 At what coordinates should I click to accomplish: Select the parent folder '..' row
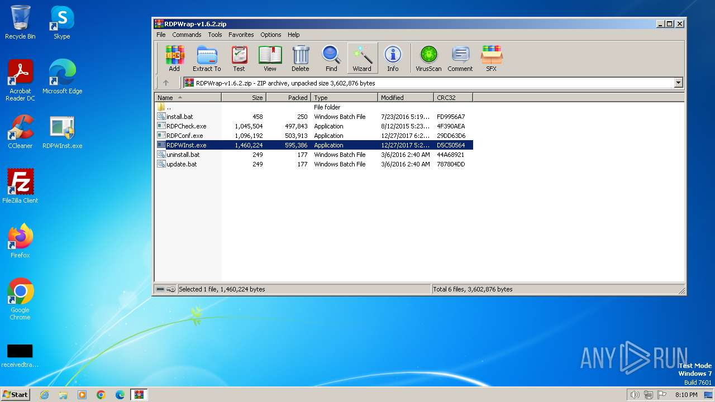(314, 107)
